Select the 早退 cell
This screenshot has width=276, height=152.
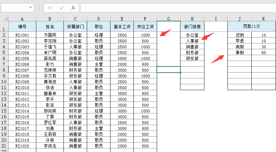point(240,41)
